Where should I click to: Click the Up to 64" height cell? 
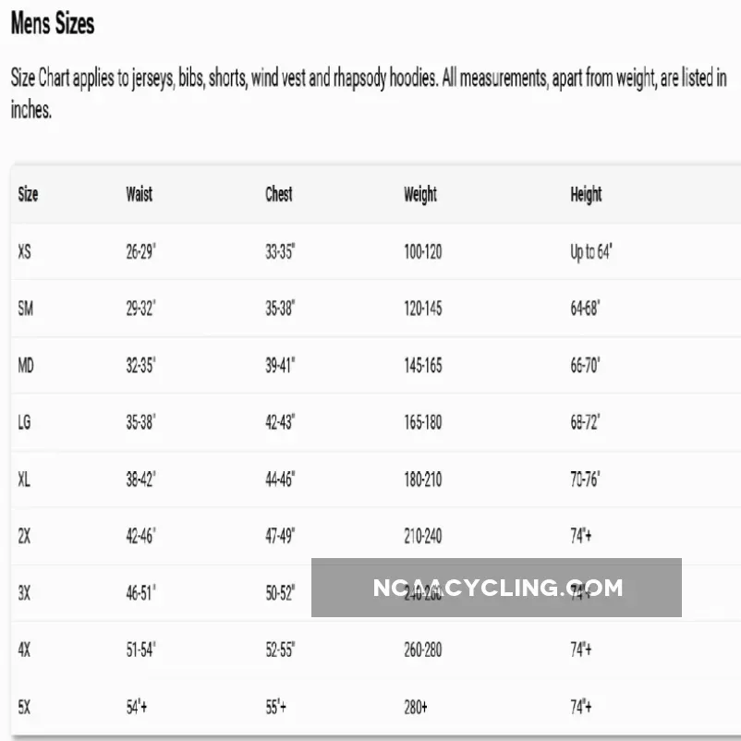[592, 251]
